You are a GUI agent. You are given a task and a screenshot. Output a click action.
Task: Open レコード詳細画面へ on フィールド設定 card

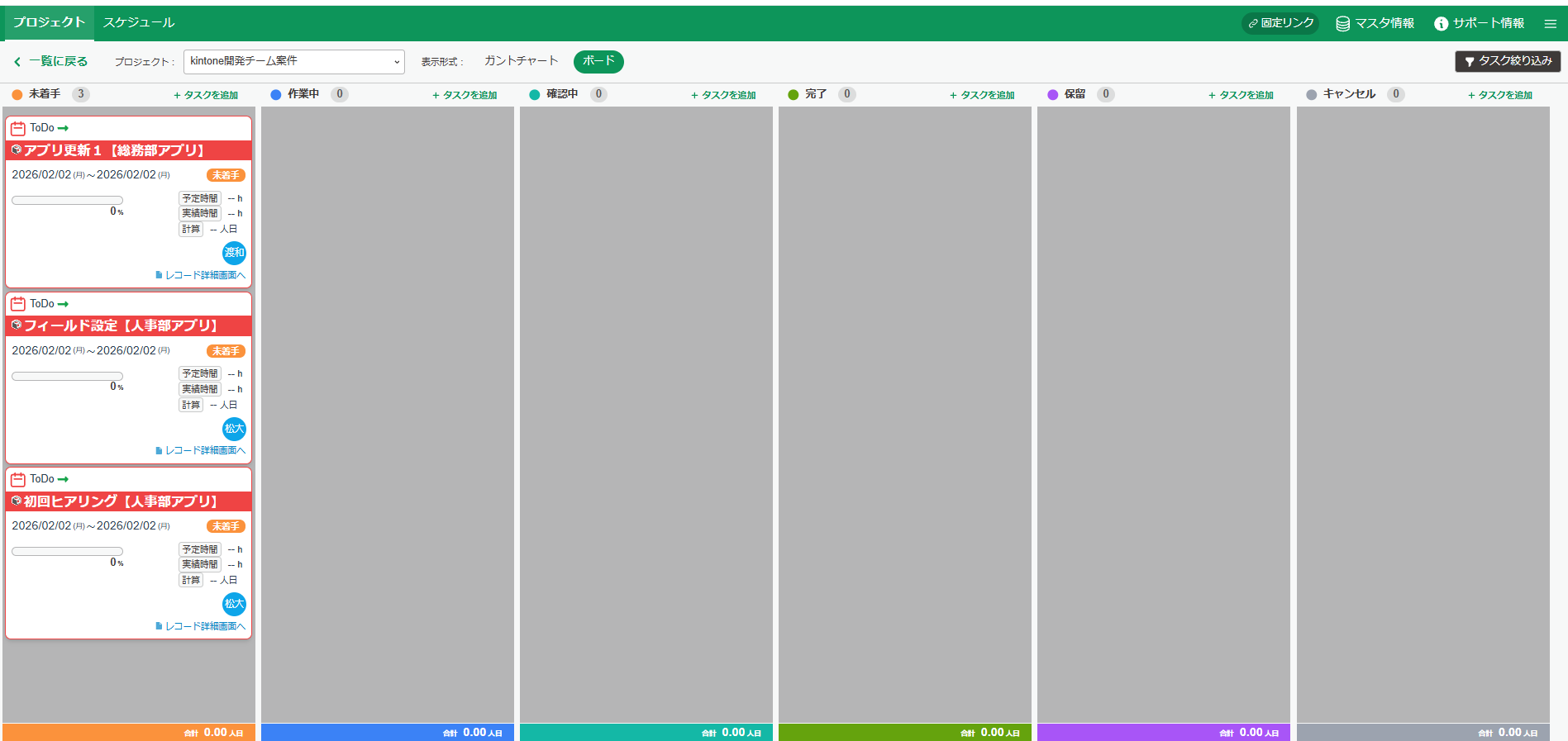pyautogui.click(x=201, y=450)
